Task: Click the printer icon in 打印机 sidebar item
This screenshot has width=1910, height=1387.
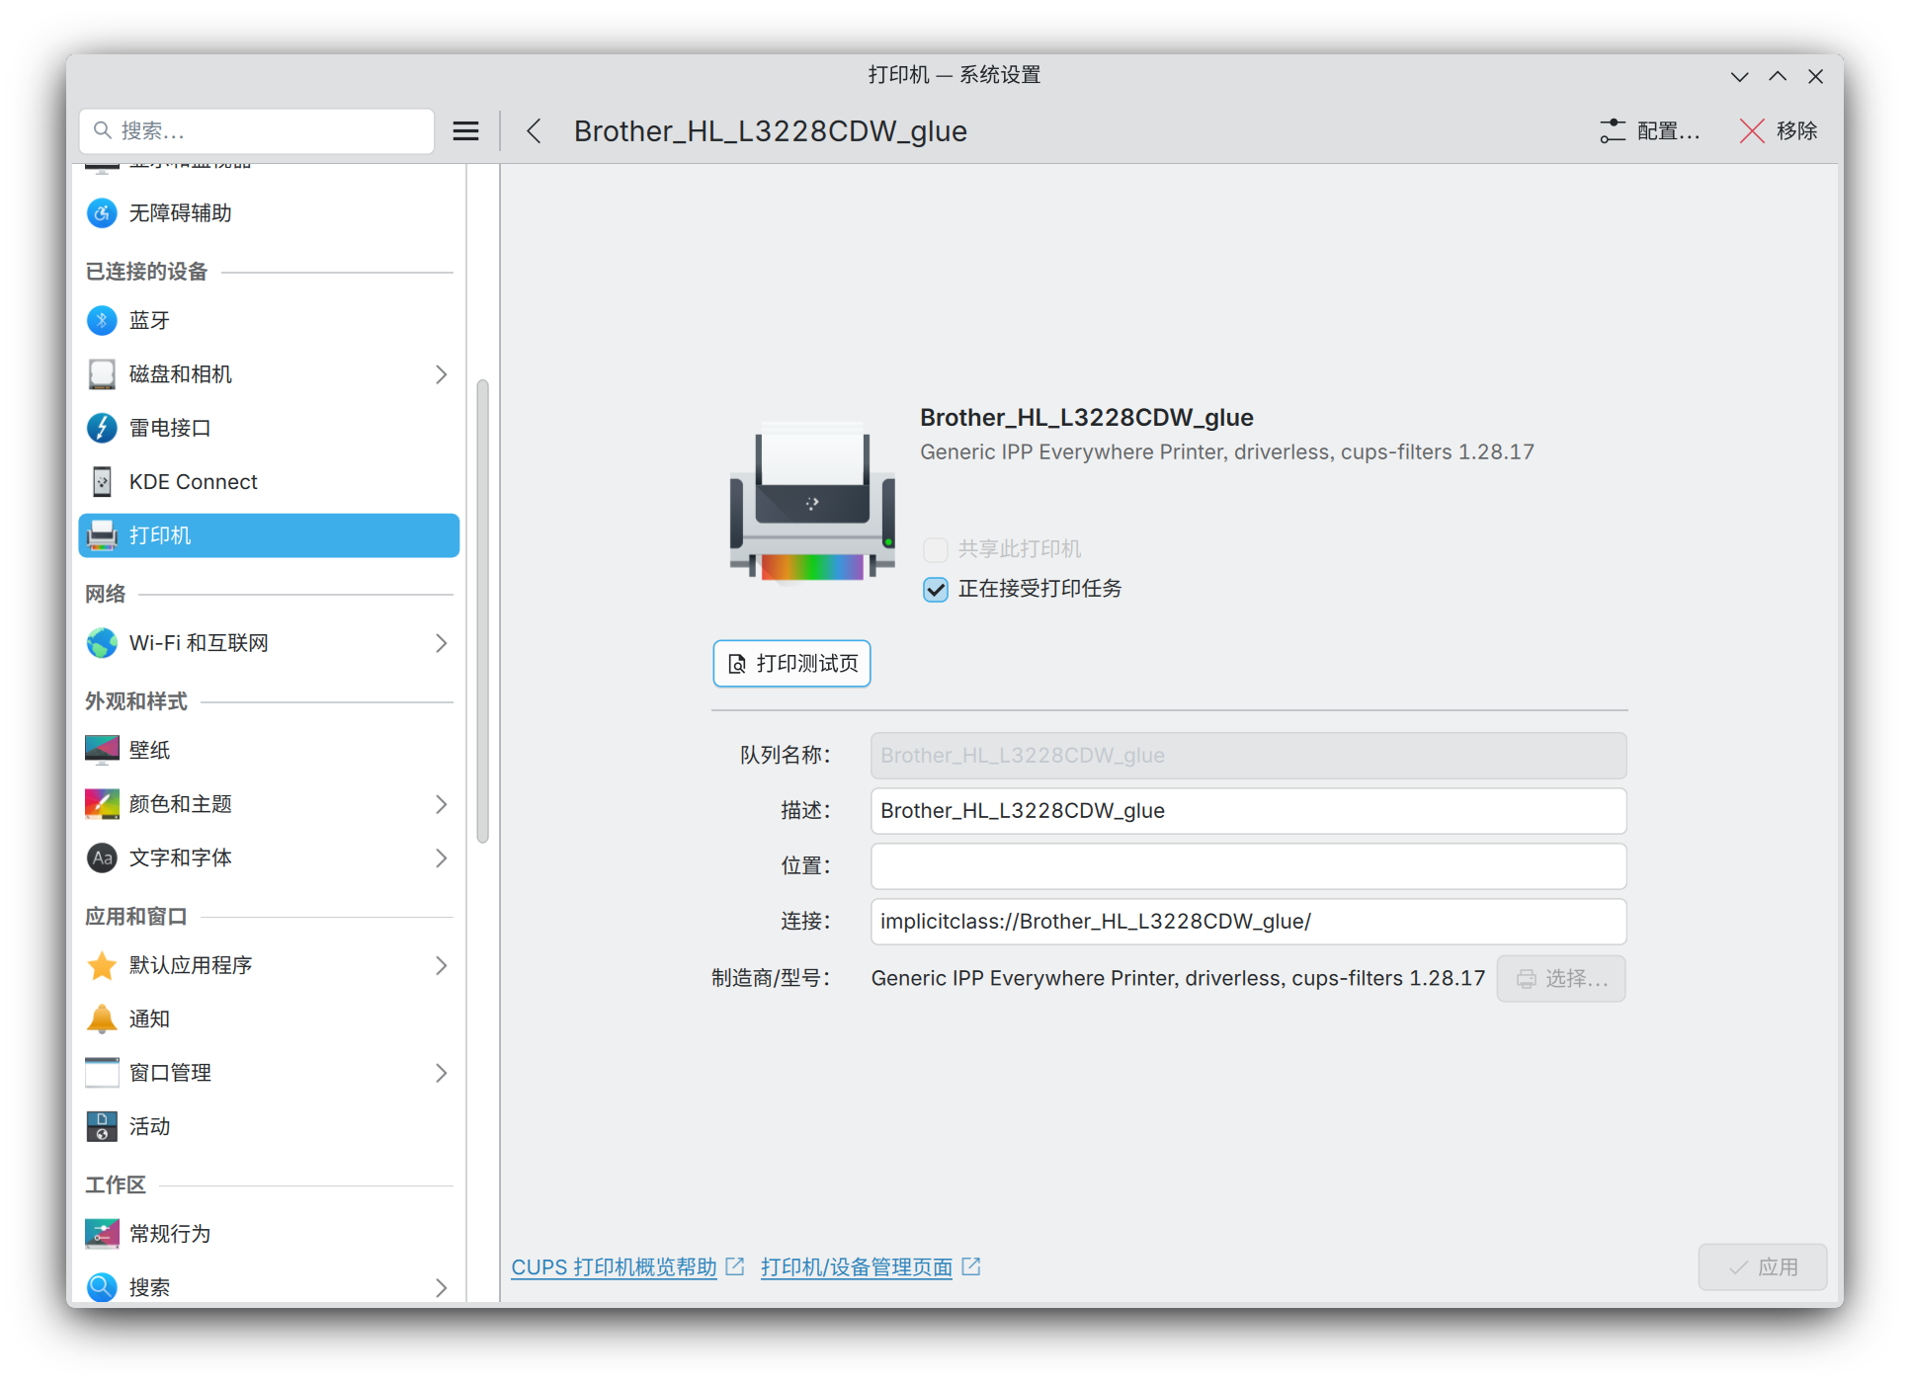Action: pyautogui.click(x=102, y=535)
